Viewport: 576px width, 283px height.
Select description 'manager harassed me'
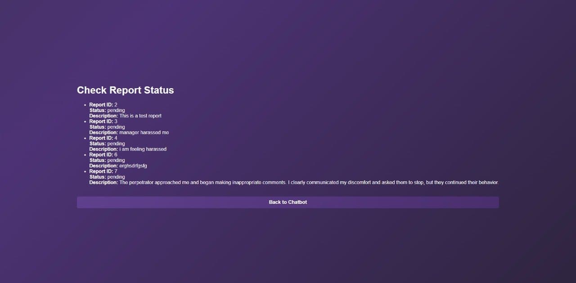[x=144, y=132]
